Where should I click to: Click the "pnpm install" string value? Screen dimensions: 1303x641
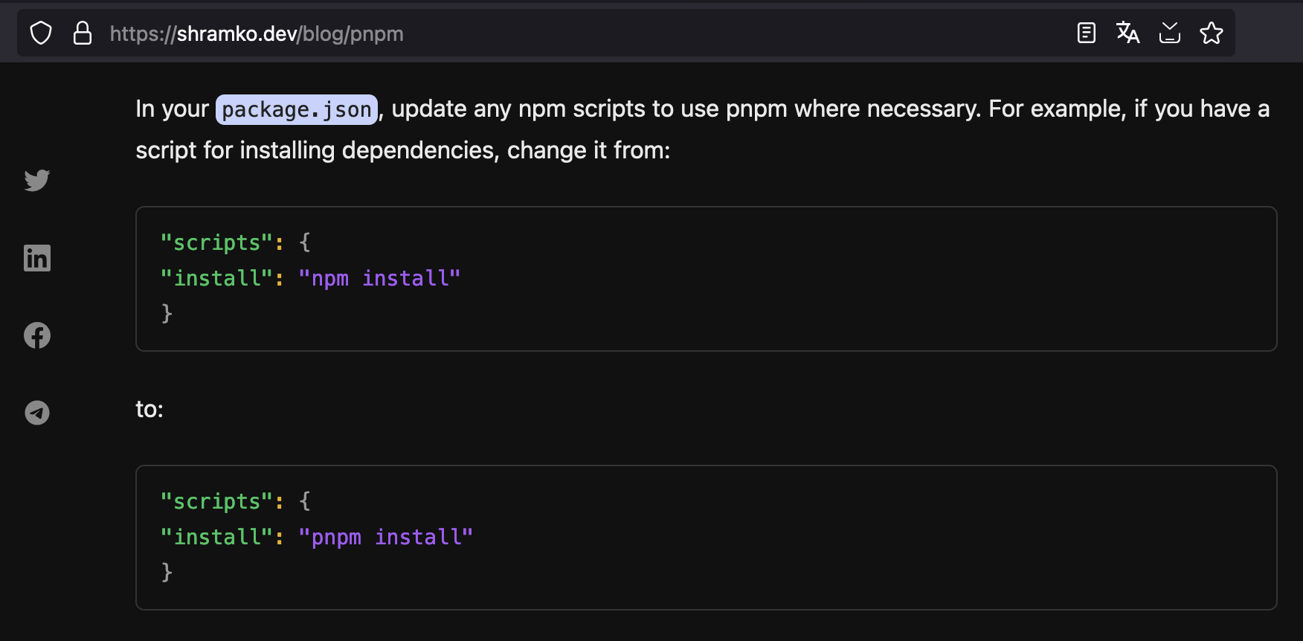[x=385, y=537]
